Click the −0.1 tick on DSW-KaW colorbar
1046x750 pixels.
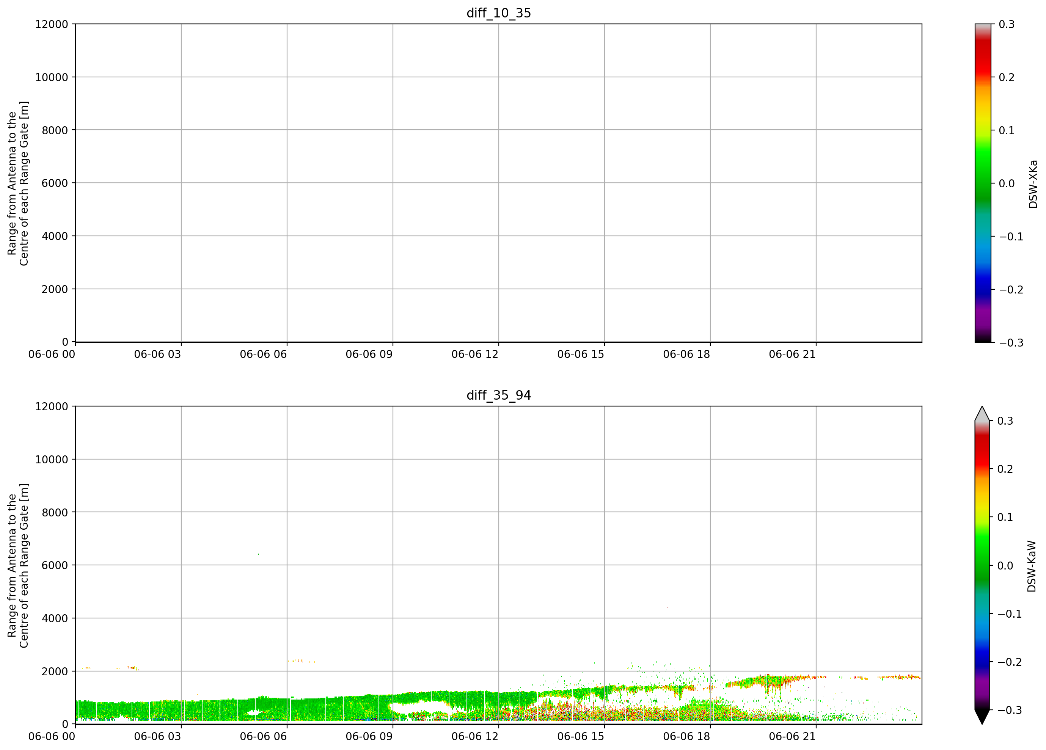pos(1010,613)
